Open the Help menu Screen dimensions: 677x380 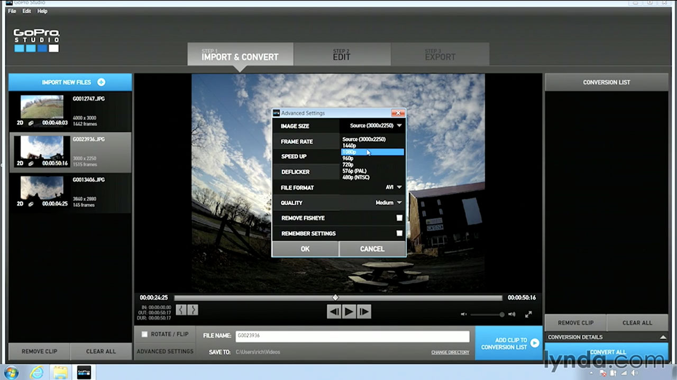pos(42,11)
